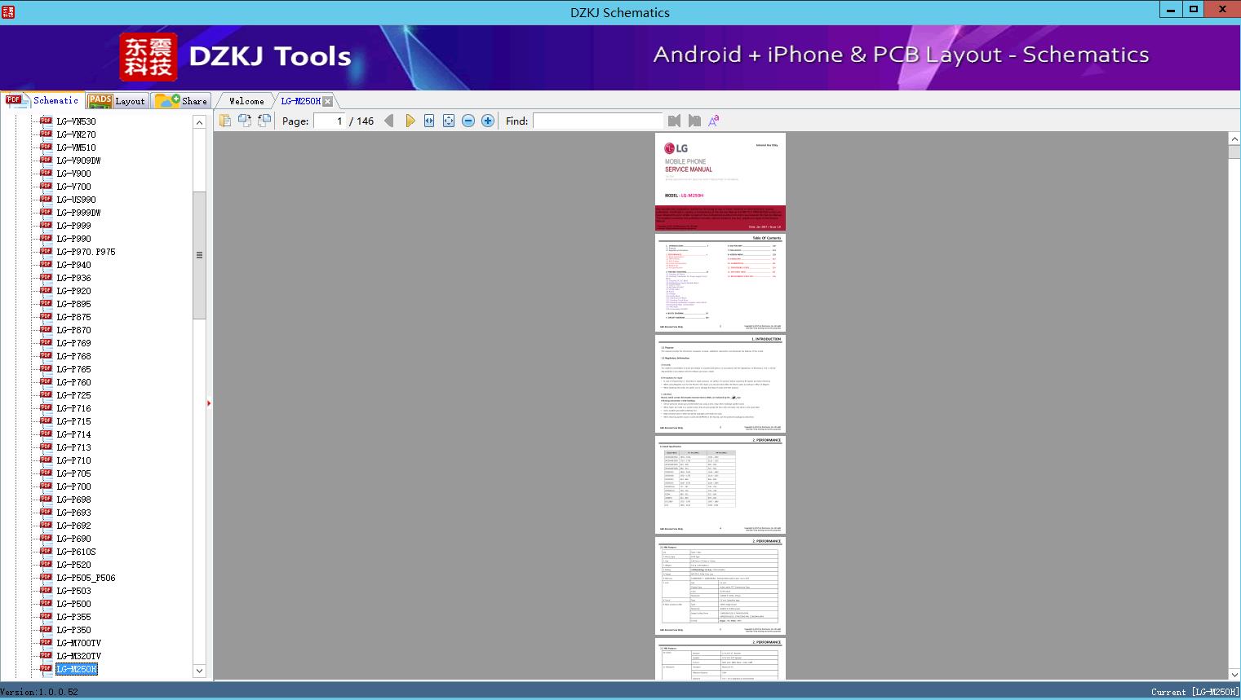Zoom out of the document
This screenshot has height=700, width=1241.
(468, 121)
